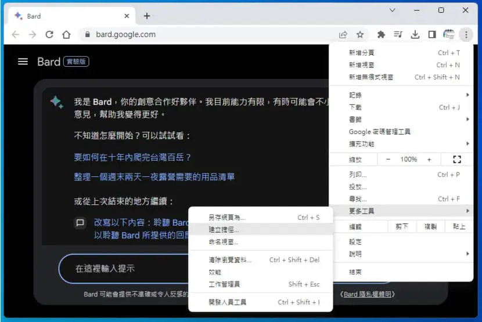
Task: Expand the 說明 help submenu arrow
Action: tap(467, 254)
